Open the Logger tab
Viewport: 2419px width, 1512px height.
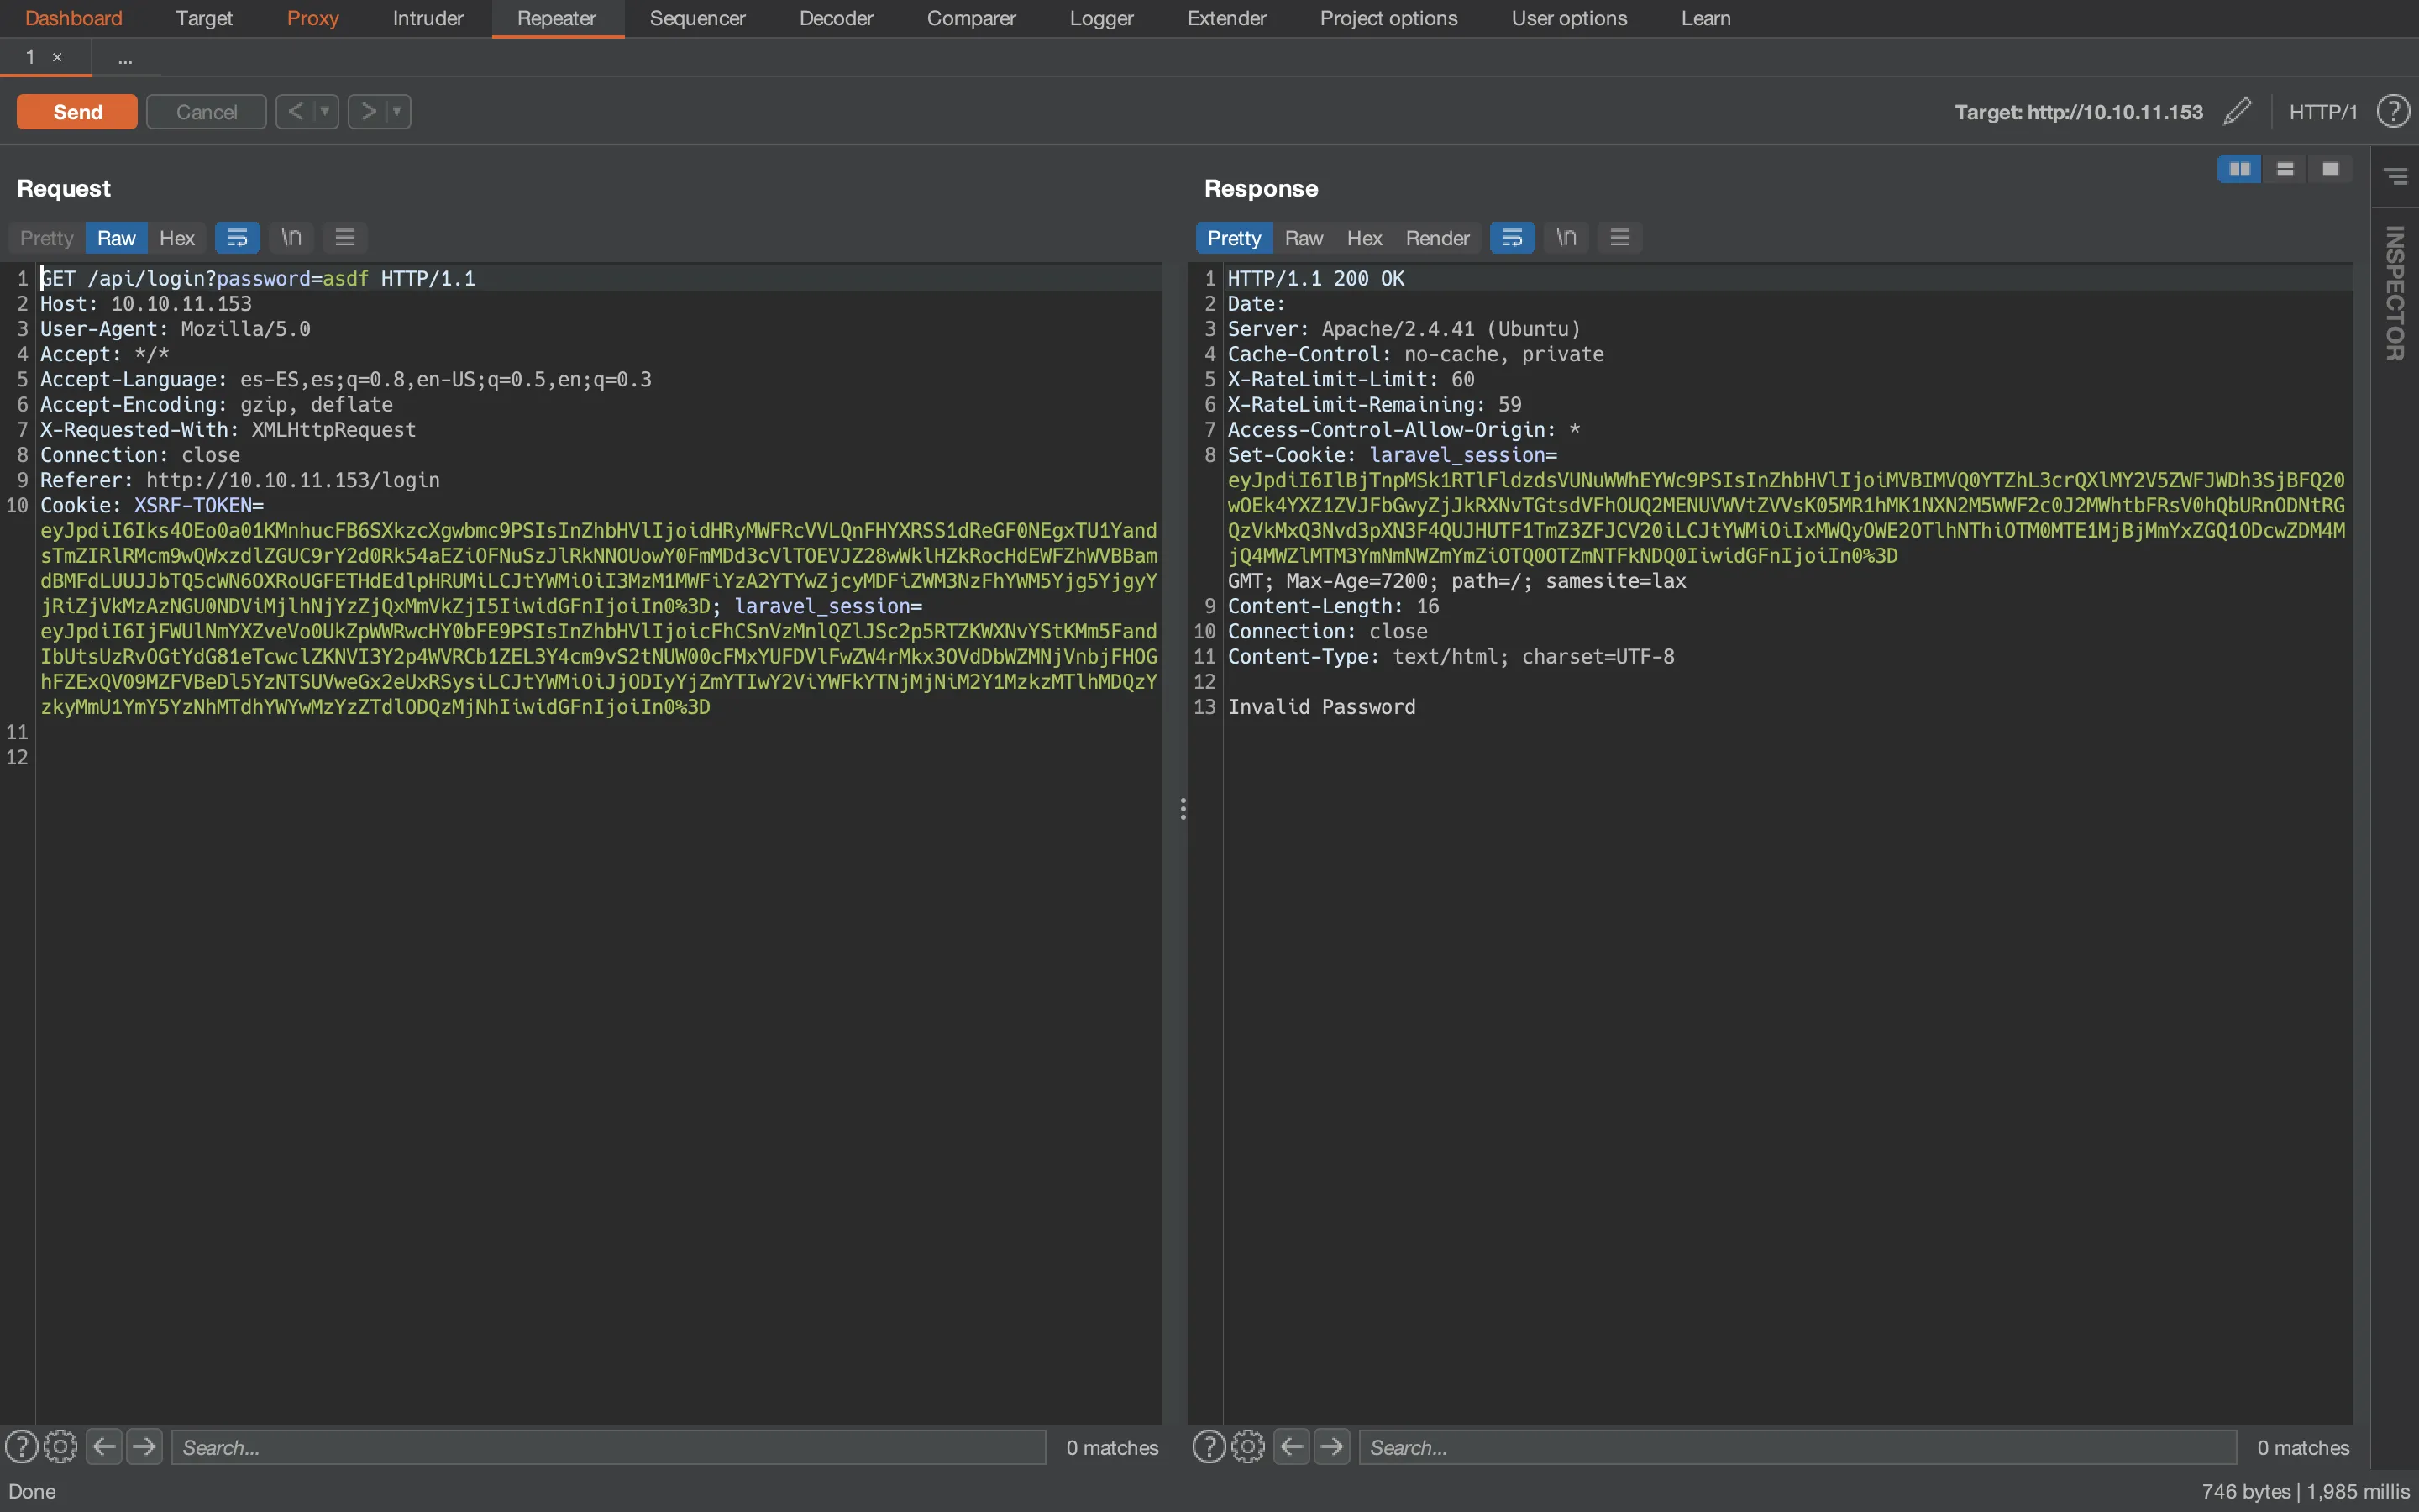coord(1101,18)
